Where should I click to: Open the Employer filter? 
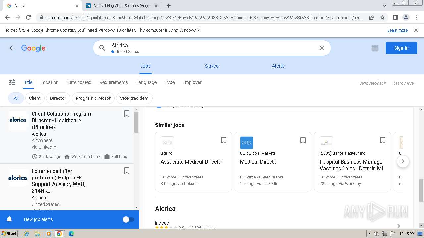pos(192,82)
